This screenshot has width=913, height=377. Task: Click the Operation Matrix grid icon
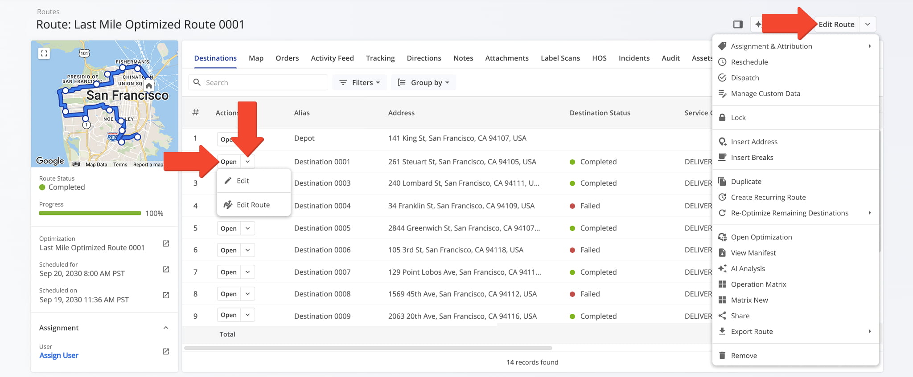[x=722, y=284]
